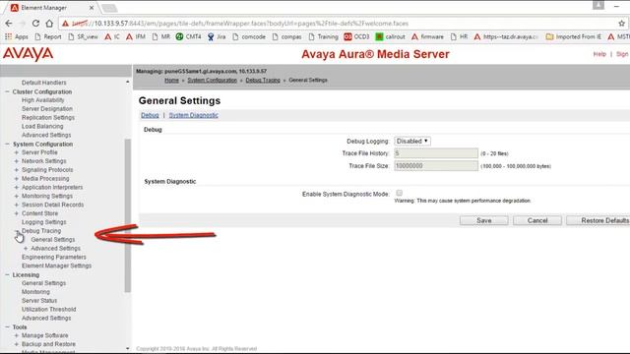Click the insecure connection warning icon
The height and width of the screenshot is (354, 630).
coord(65,24)
